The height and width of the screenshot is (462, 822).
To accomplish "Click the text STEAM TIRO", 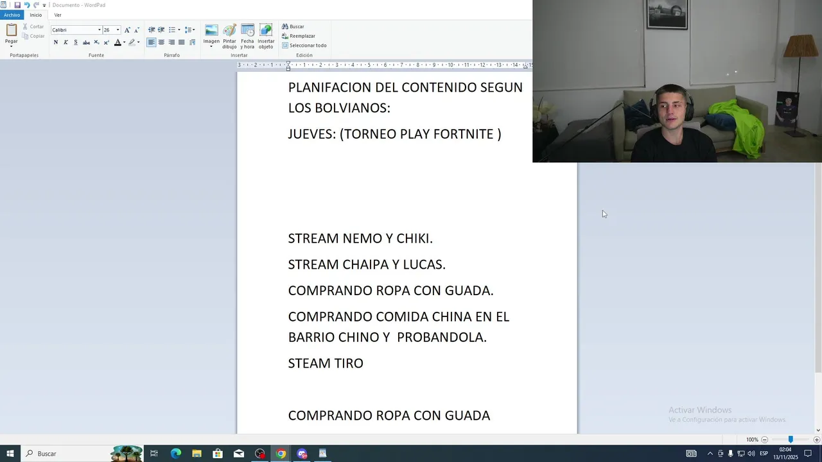I will pyautogui.click(x=326, y=363).
